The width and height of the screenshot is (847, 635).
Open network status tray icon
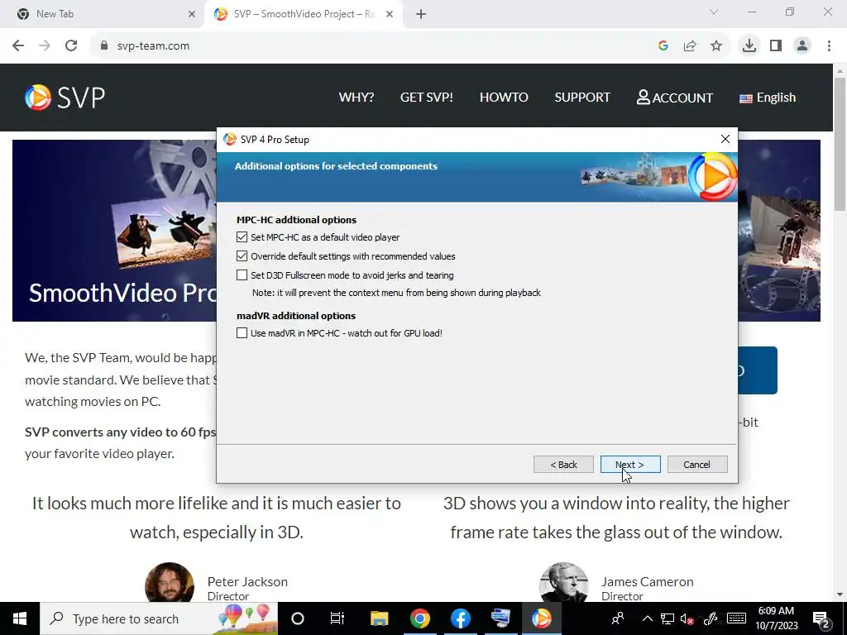668,618
